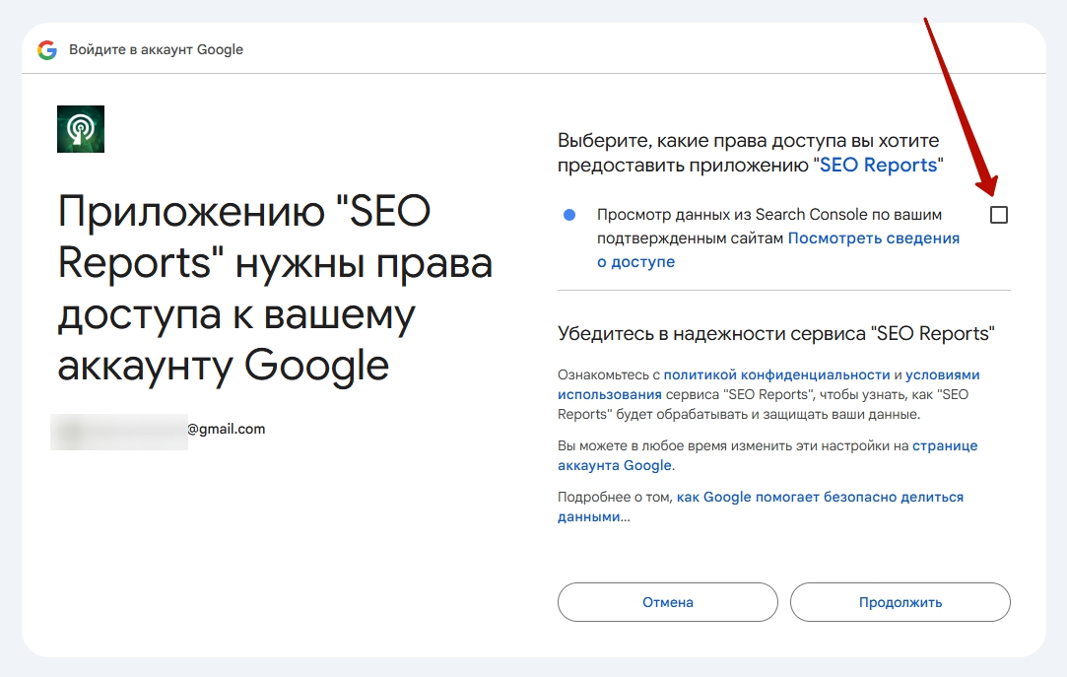This screenshot has width=1067, height=677.
Task: Open the "SEO Reports" app name link
Action: pos(878,165)
